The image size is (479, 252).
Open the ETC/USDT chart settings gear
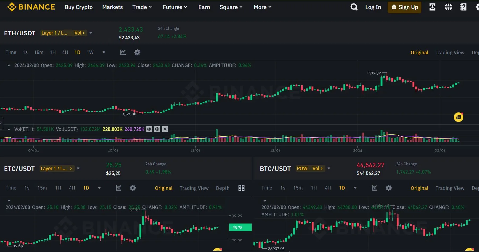coord(133,188)
